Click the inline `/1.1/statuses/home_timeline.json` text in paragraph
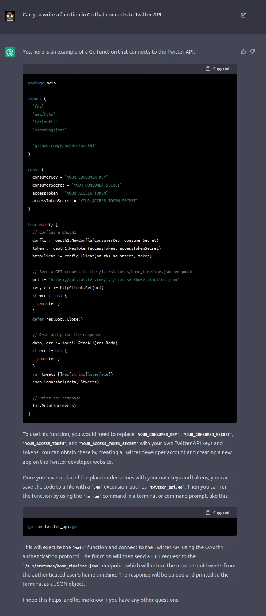Screen dimensions: 266x616 coord(61,566)
